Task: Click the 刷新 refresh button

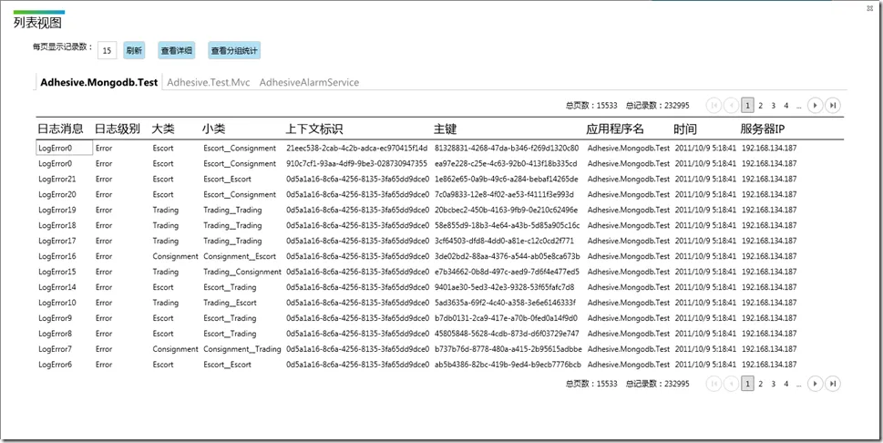Action: click(133, 50)
